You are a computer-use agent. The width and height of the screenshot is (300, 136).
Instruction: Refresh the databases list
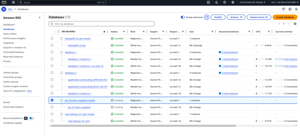click(207, 17)
